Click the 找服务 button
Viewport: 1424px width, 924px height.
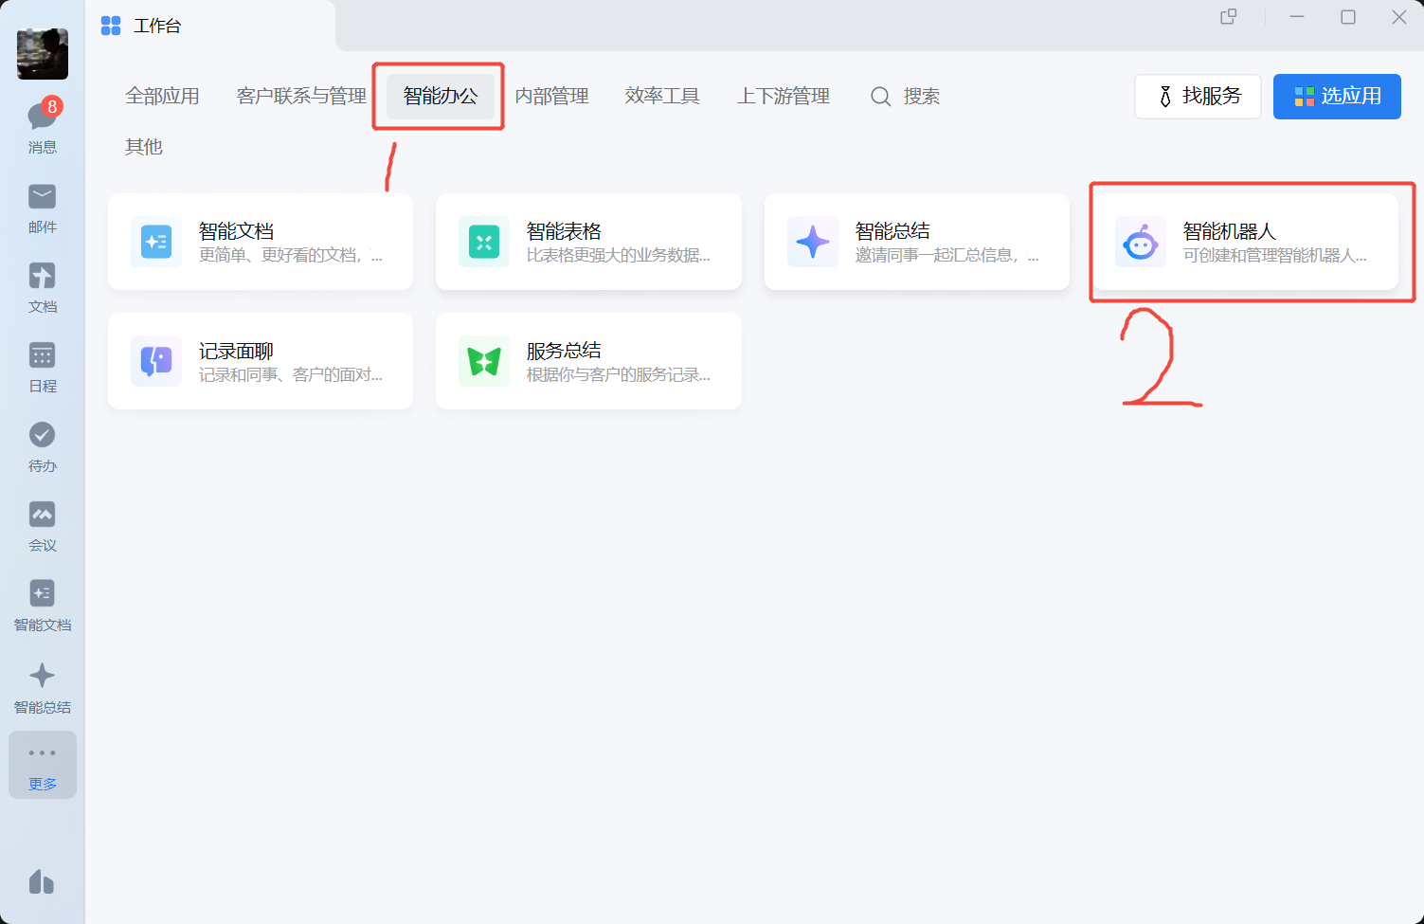click(1198, 97)
